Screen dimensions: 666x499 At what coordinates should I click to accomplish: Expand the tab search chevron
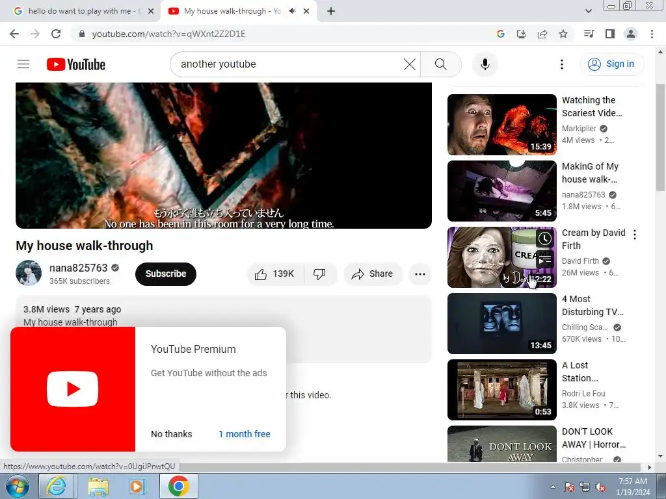pos(588,11)
